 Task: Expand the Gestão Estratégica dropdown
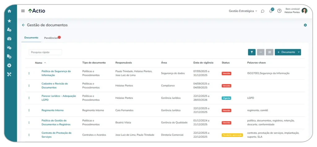click(x=243, y=11)
